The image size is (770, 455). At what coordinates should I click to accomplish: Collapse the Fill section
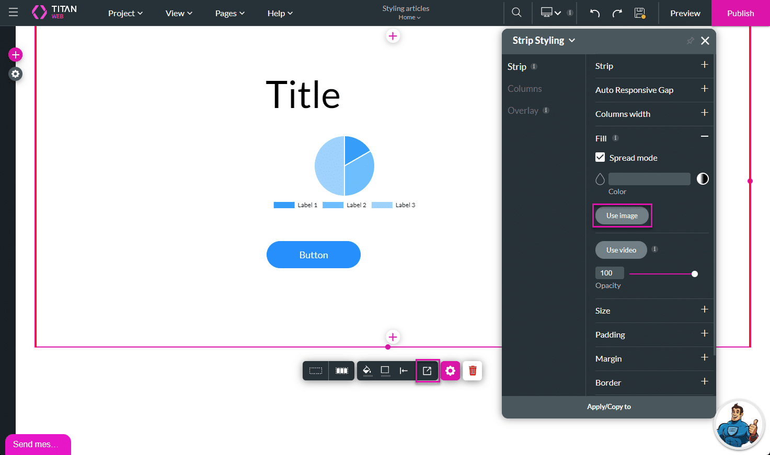pos(704,137)
